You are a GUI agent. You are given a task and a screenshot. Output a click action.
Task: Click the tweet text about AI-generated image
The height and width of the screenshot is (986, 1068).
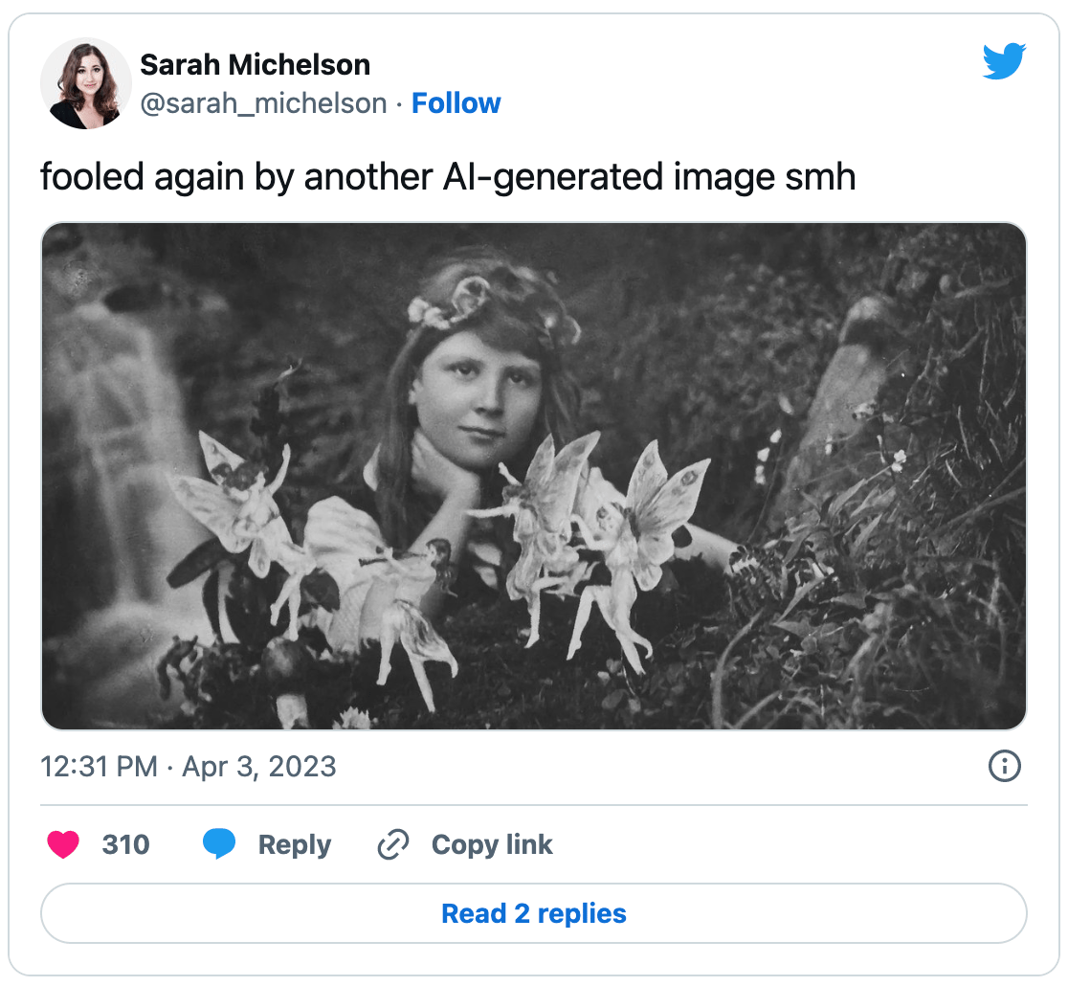pyautogui.click(x=448, y=178)
